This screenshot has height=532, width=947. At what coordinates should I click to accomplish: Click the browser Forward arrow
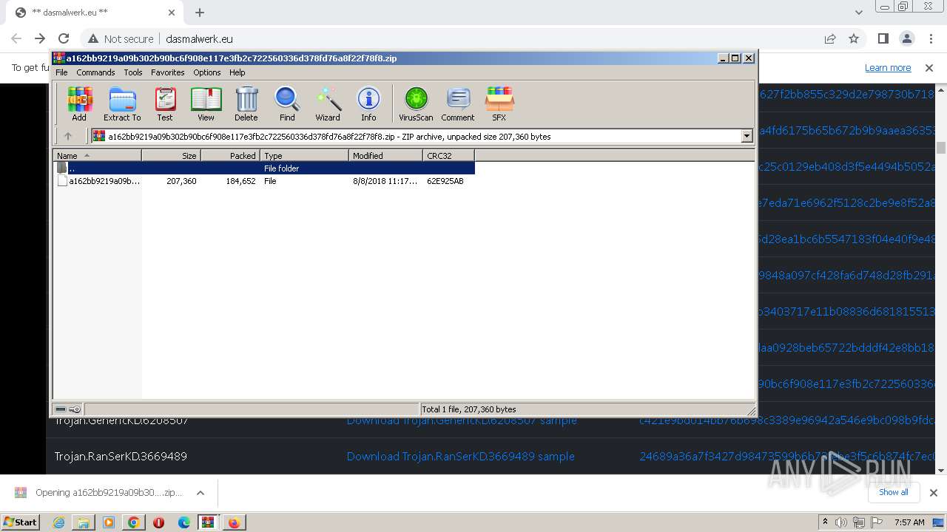40,38
